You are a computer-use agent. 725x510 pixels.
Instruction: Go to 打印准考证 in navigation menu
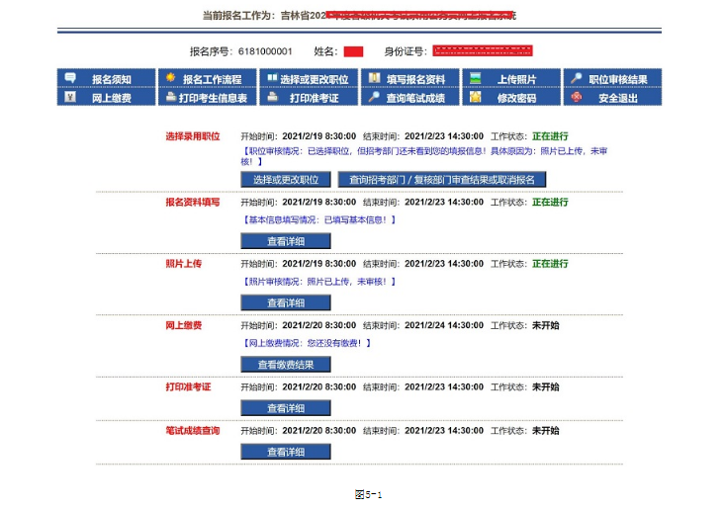tap(313, 98)
